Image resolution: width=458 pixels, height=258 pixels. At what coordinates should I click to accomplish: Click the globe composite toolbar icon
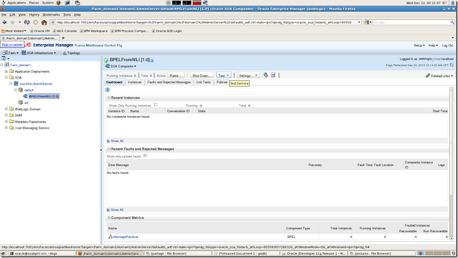[x=266, y=75]
